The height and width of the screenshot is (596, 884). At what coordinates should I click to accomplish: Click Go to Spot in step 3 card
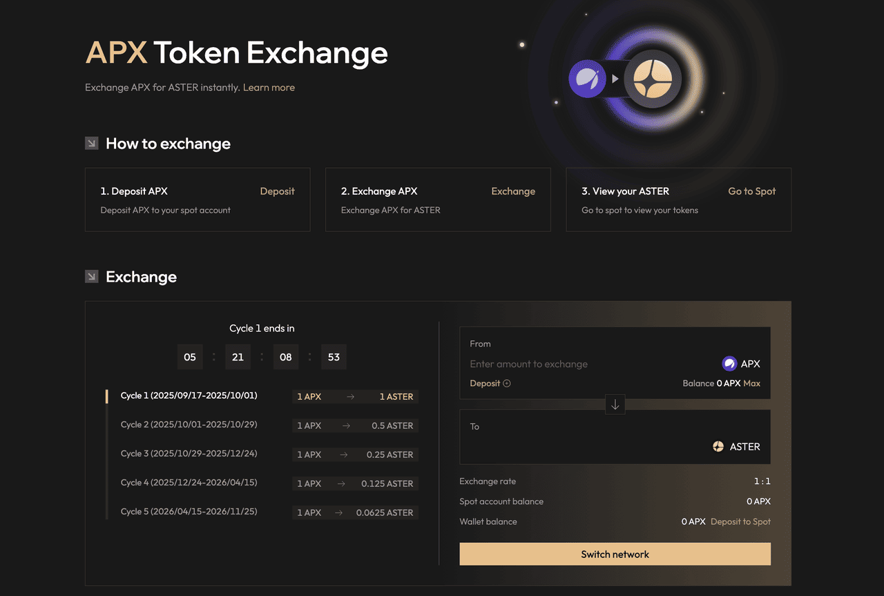click(751, 191)
